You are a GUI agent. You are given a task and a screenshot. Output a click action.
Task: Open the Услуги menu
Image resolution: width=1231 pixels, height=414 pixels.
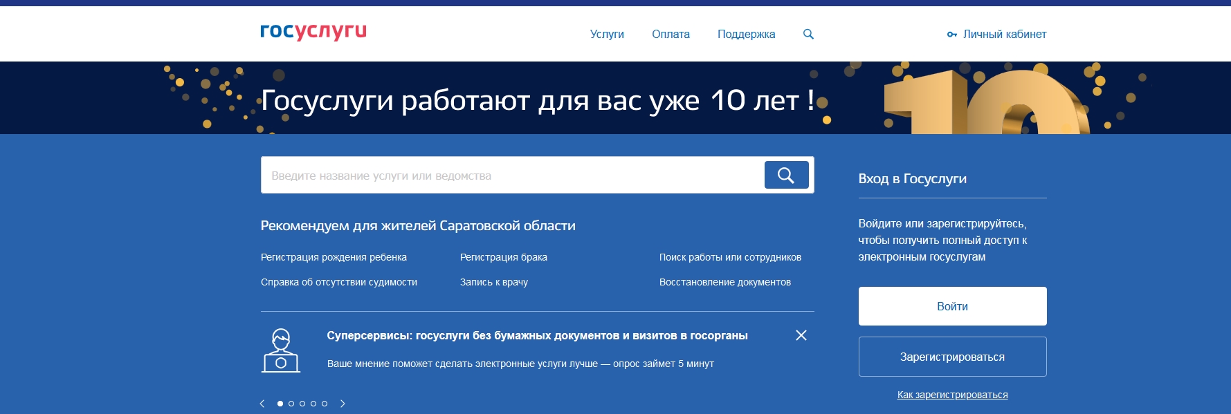[606, 34]
